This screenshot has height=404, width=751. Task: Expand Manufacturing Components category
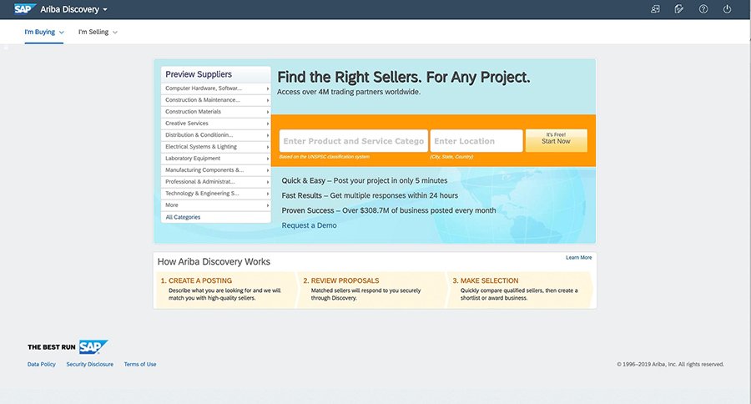coord(216,170)
